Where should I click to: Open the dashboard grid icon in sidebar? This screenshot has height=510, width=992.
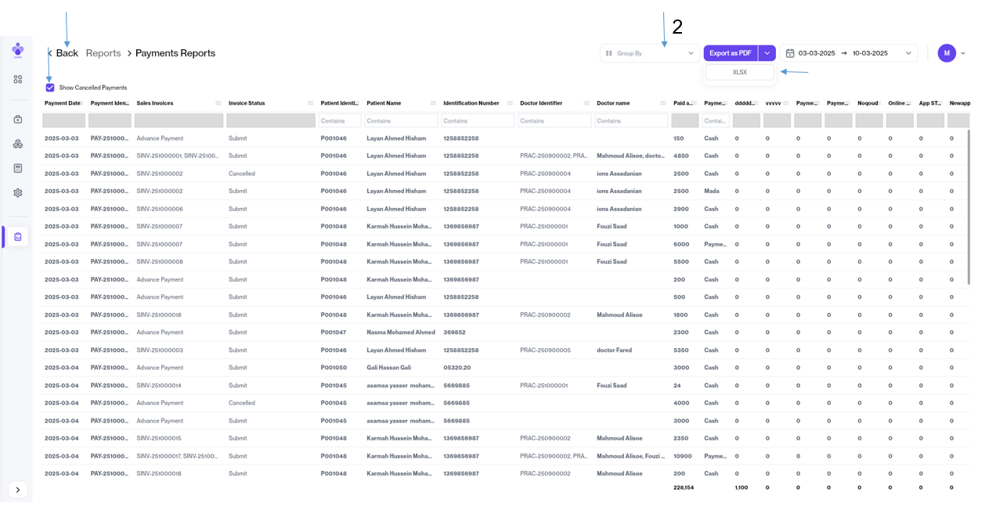(17, 79)
